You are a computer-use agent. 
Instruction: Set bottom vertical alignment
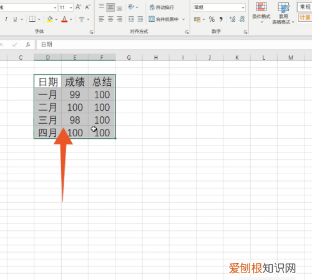point(119,7)
